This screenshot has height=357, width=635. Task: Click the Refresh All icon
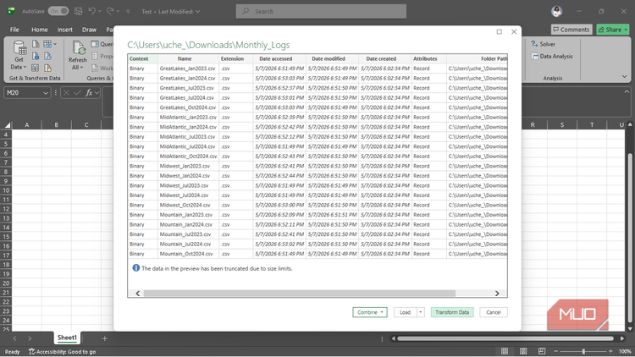[x=78, y=48]
